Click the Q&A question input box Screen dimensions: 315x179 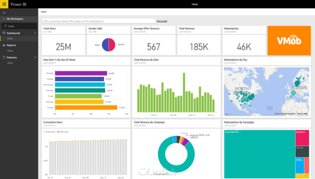(98, 21)
